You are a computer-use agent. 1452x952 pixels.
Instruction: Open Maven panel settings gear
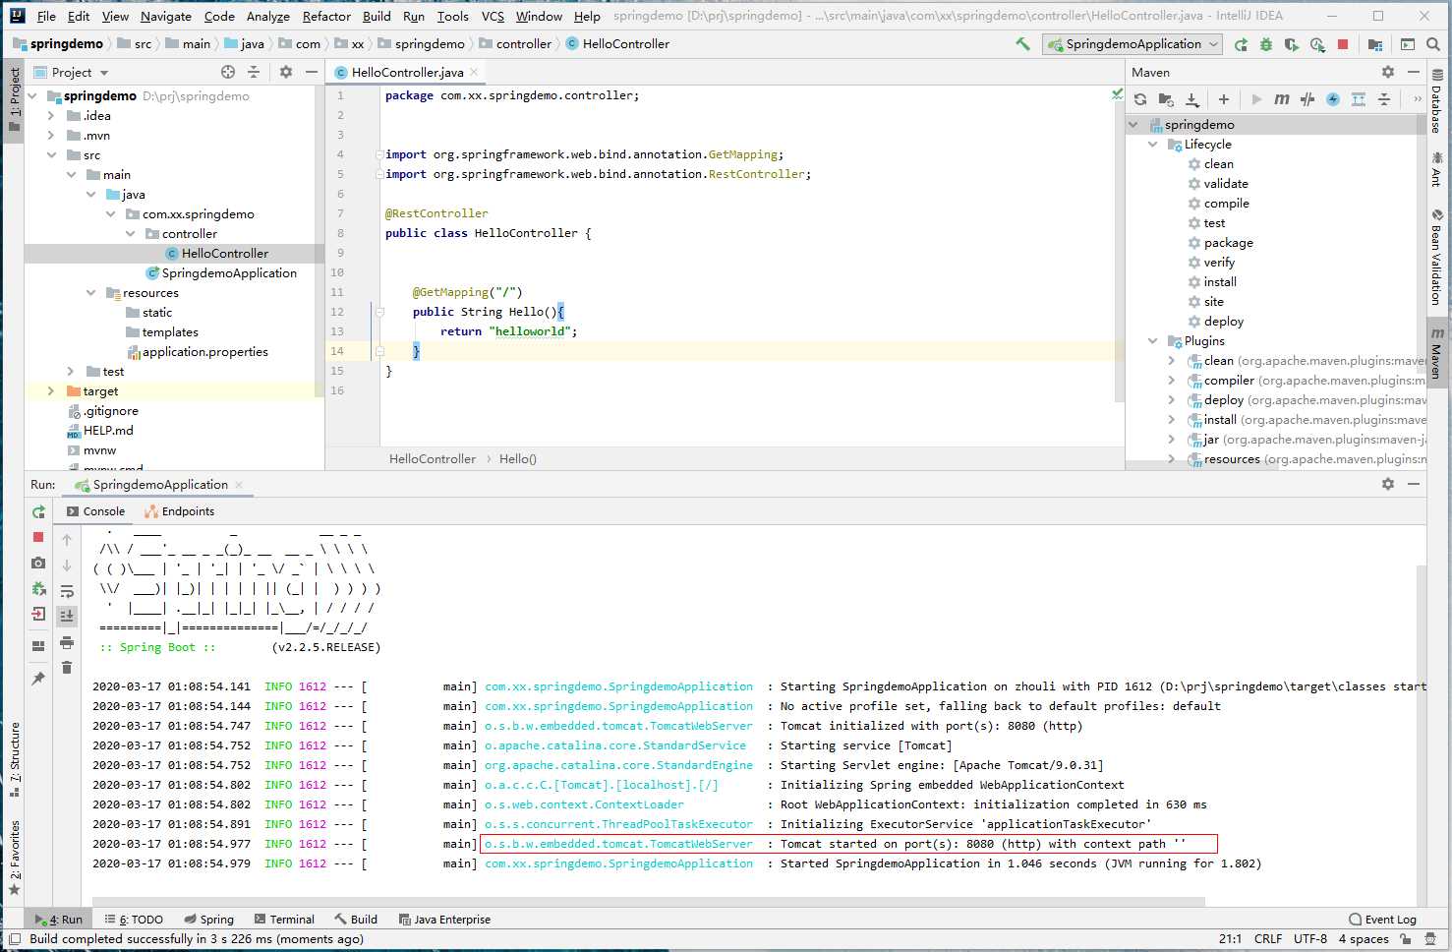pyautogui.click(x=1388, y=72)
